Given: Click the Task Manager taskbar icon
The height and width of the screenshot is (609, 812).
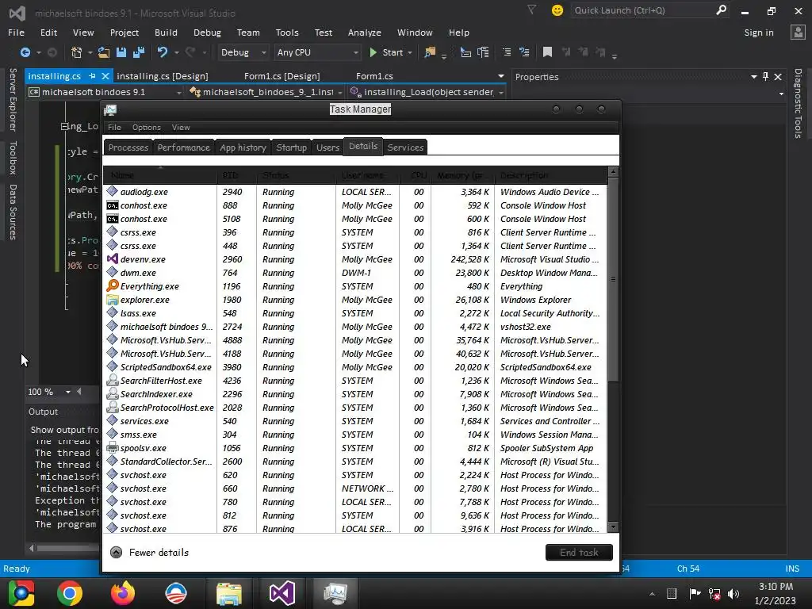Looking at the screenshot, I should click(335, 593).
